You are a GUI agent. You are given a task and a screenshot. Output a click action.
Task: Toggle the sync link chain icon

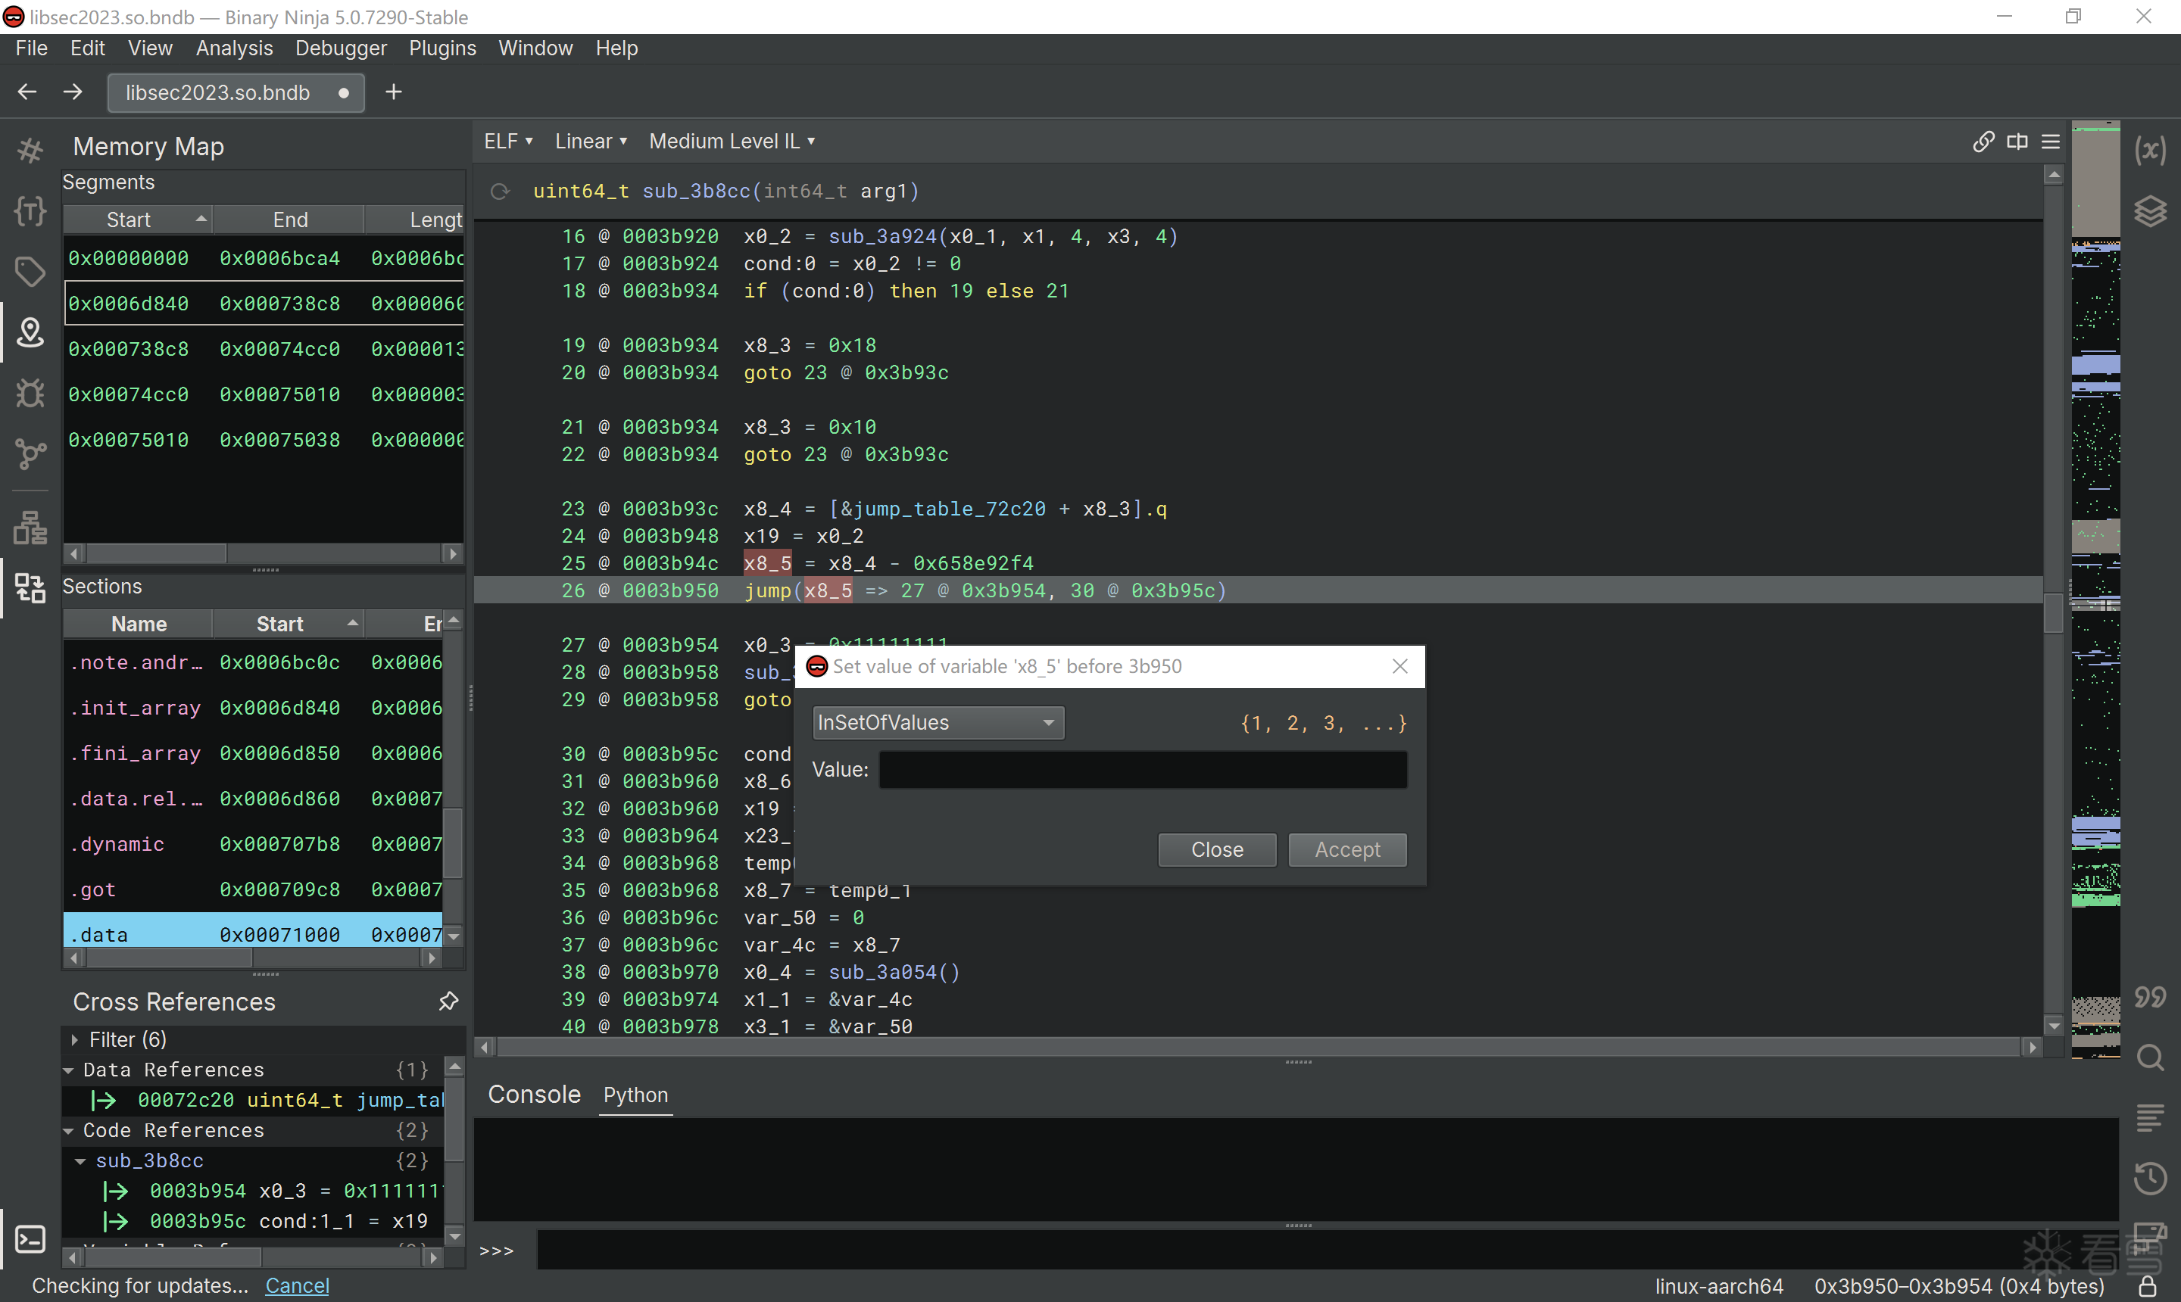[1983, 142]
